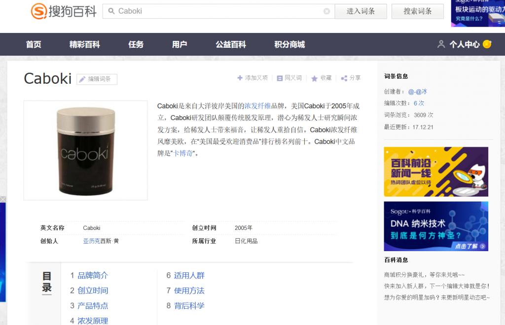Viewport: 505px width, 325px height.
Task: Jump to section 1 品牌简介
Action: (x=93, y=275)
